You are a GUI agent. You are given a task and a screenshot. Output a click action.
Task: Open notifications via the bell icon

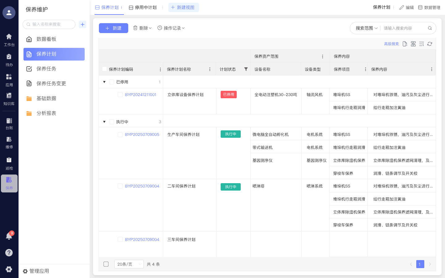pyautogui.click(x=9, y=236)
